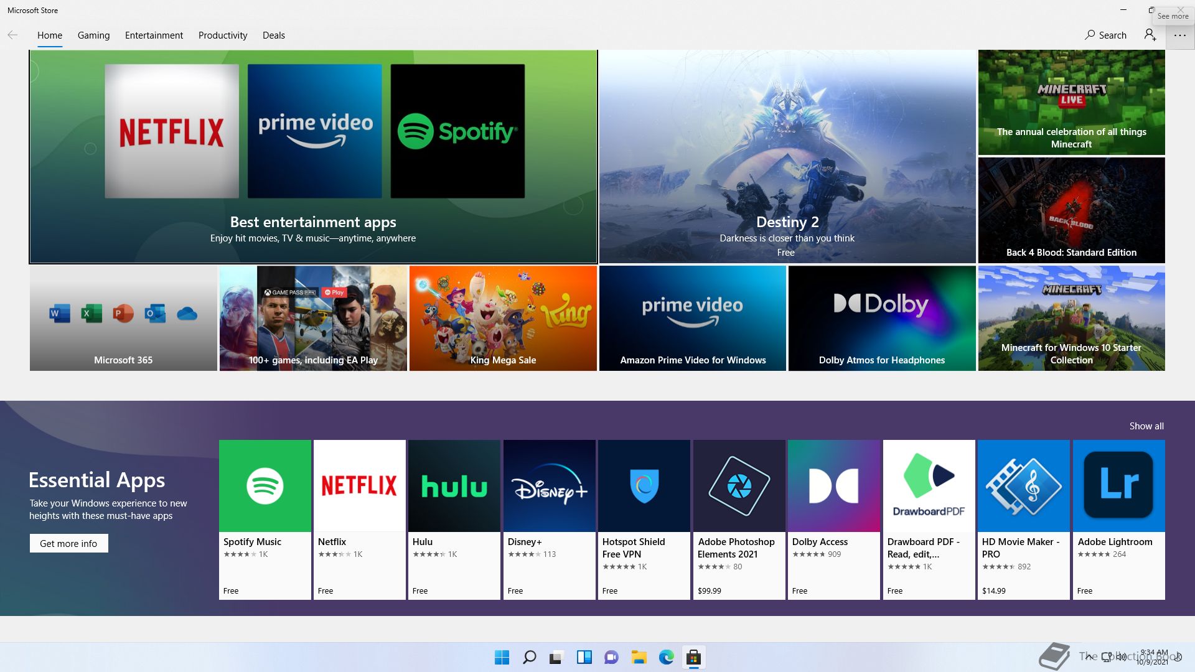Open the Destiny 2 feature tile
Viewport: 1195px width, 672px height.
(x=787, y=157)
